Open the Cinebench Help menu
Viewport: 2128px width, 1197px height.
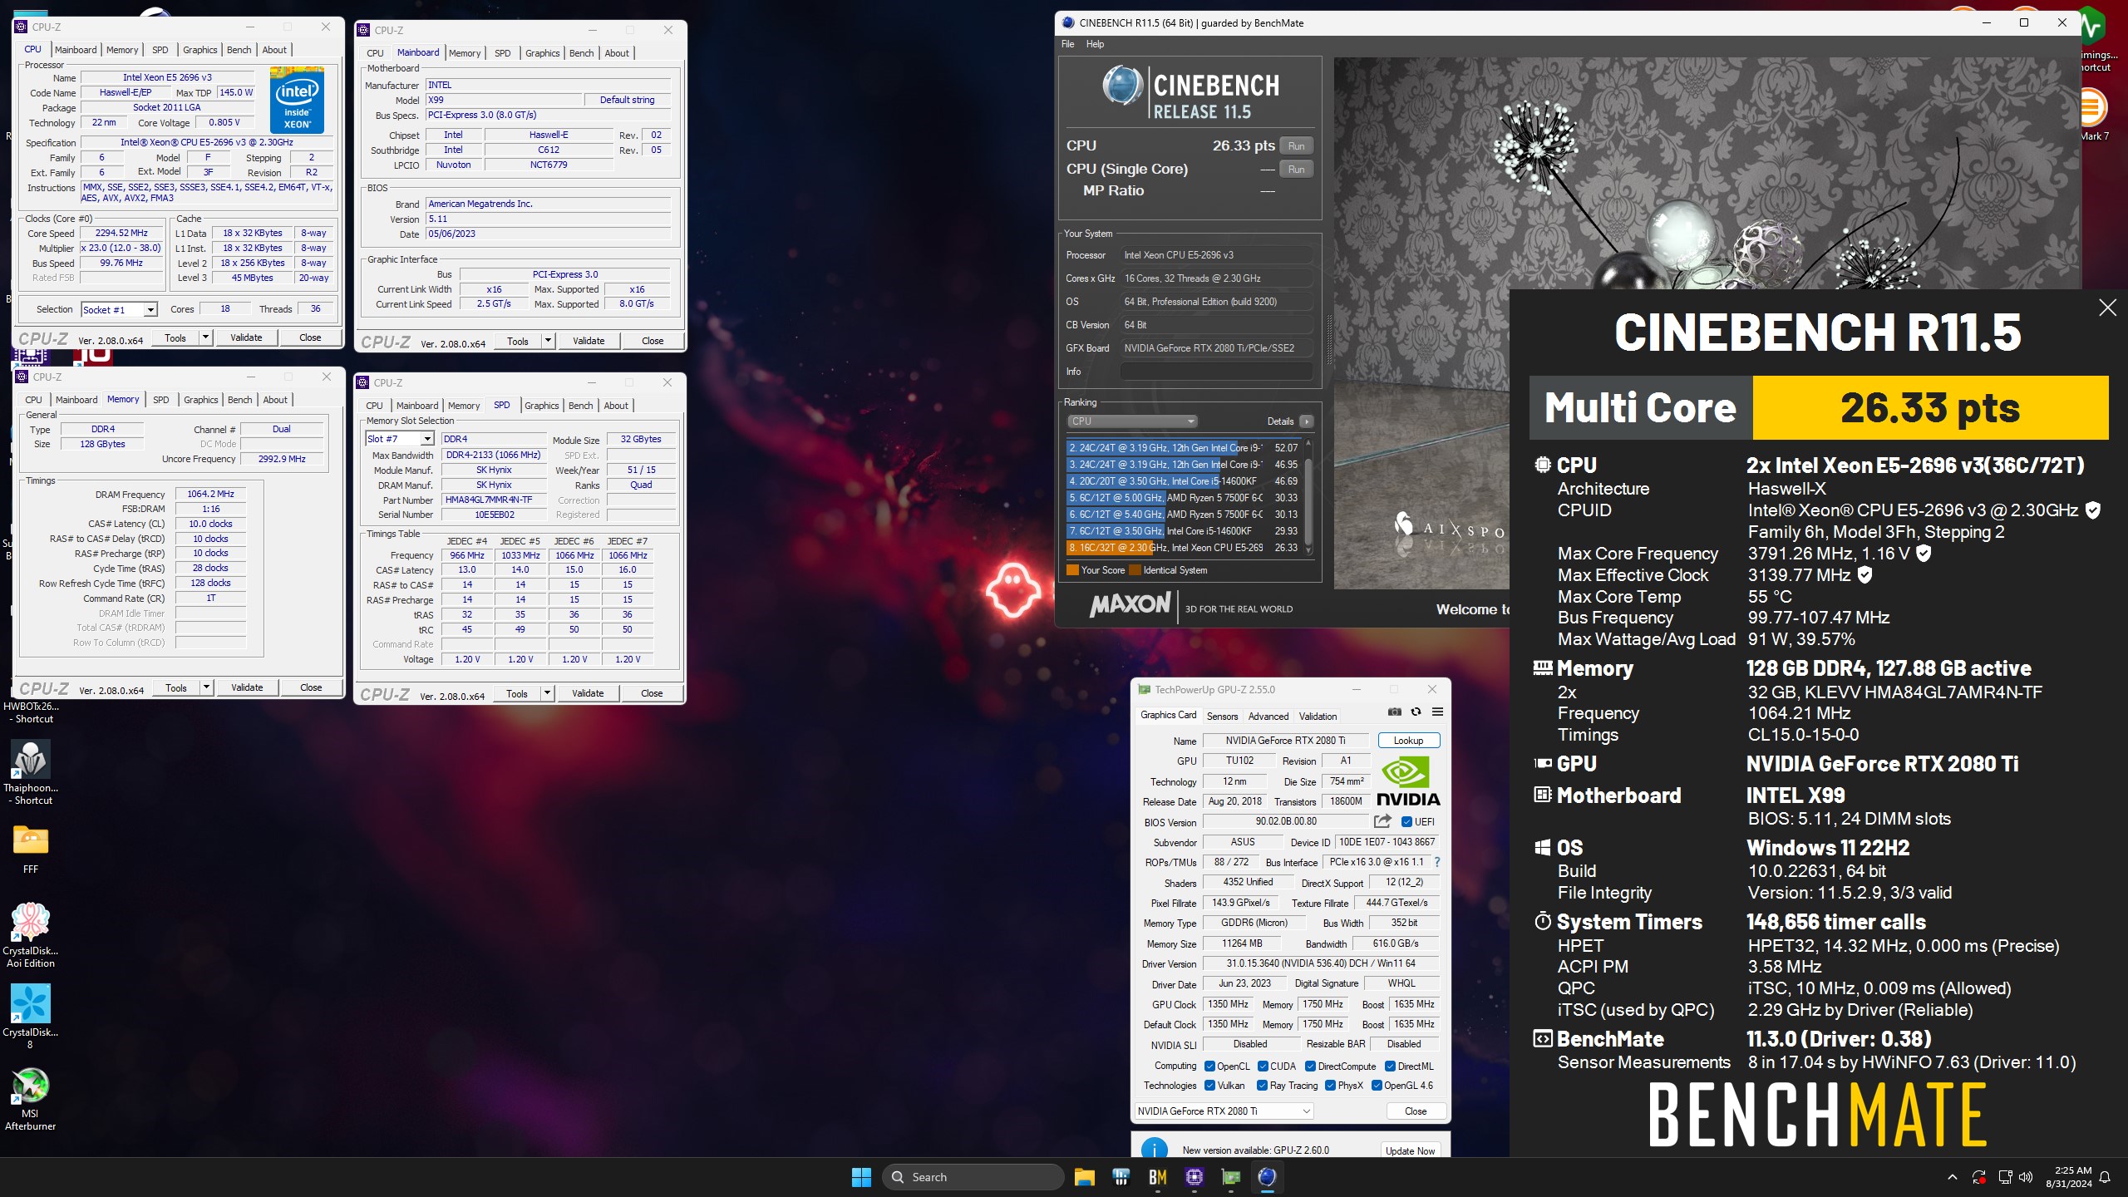coord(1096,44)
